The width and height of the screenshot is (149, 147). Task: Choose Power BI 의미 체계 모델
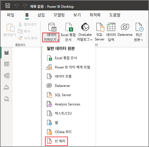[x=69, y=67]
